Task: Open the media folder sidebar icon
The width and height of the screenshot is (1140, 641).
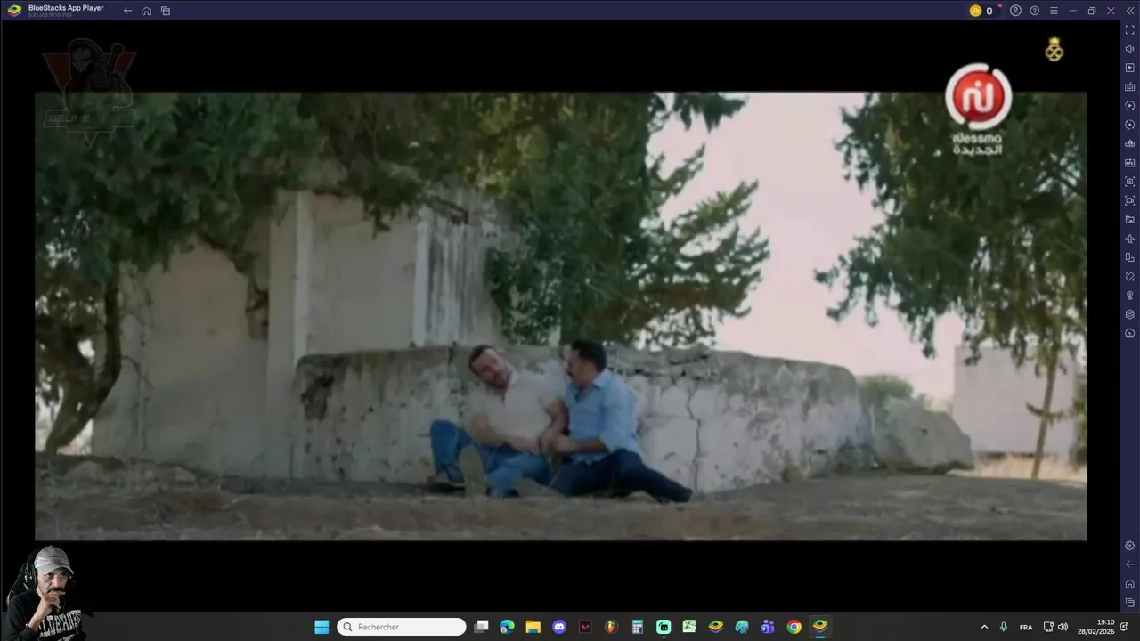Action: click(1129, 220)
